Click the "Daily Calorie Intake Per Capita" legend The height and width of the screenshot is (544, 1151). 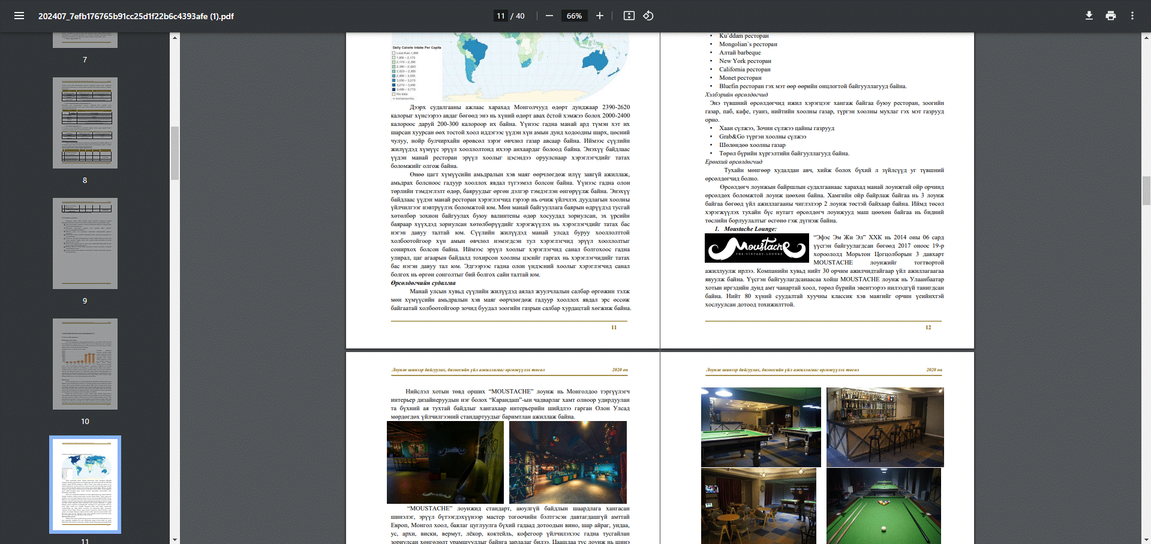pos(417,73)
